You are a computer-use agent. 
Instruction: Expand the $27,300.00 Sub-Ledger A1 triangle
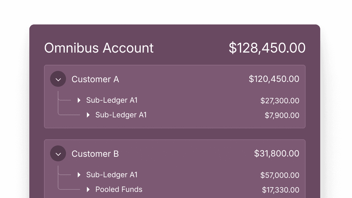(79, 100)
